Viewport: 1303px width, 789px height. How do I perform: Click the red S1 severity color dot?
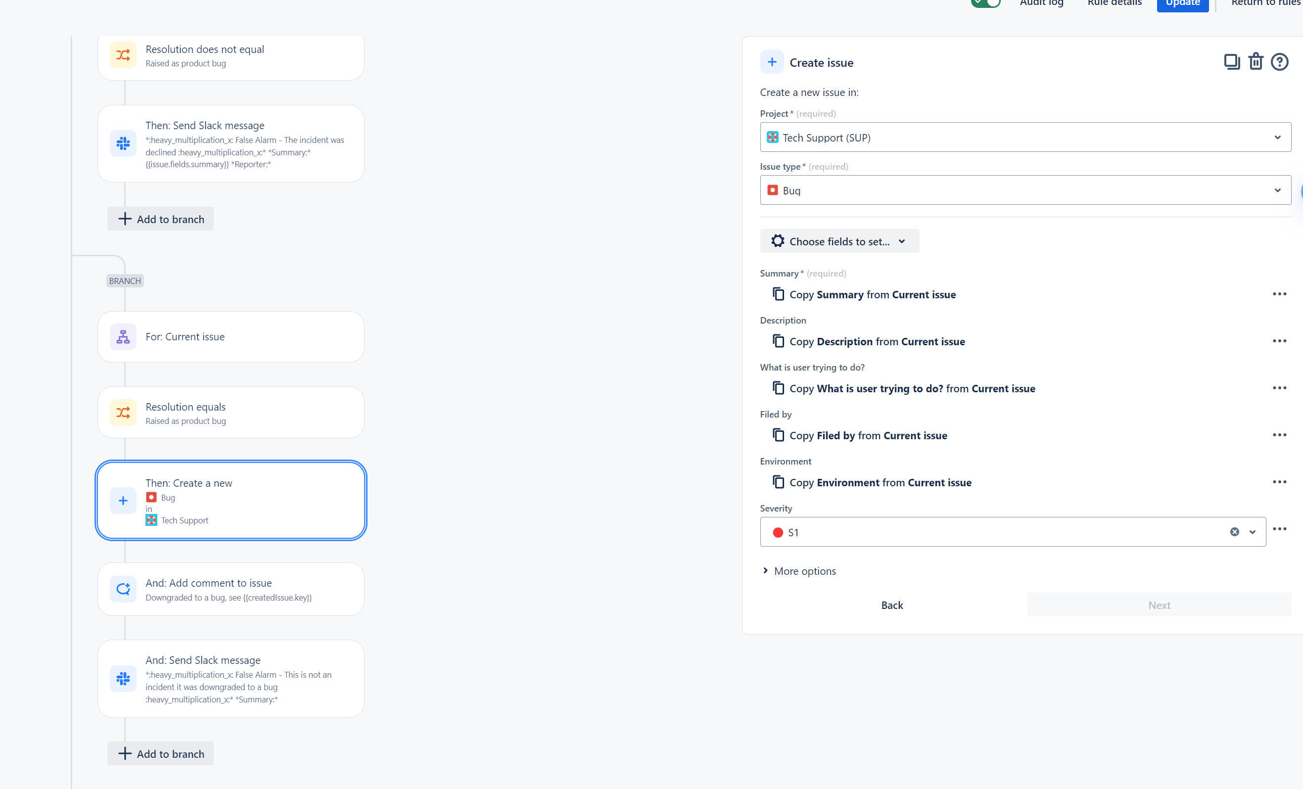[778, 533]
